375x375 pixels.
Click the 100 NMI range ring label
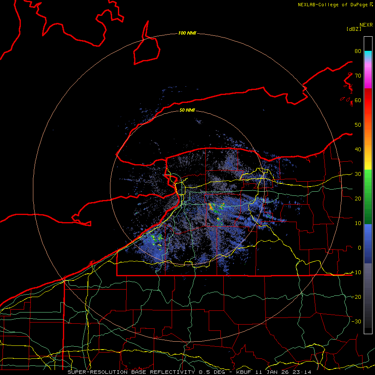coord(187,33)
